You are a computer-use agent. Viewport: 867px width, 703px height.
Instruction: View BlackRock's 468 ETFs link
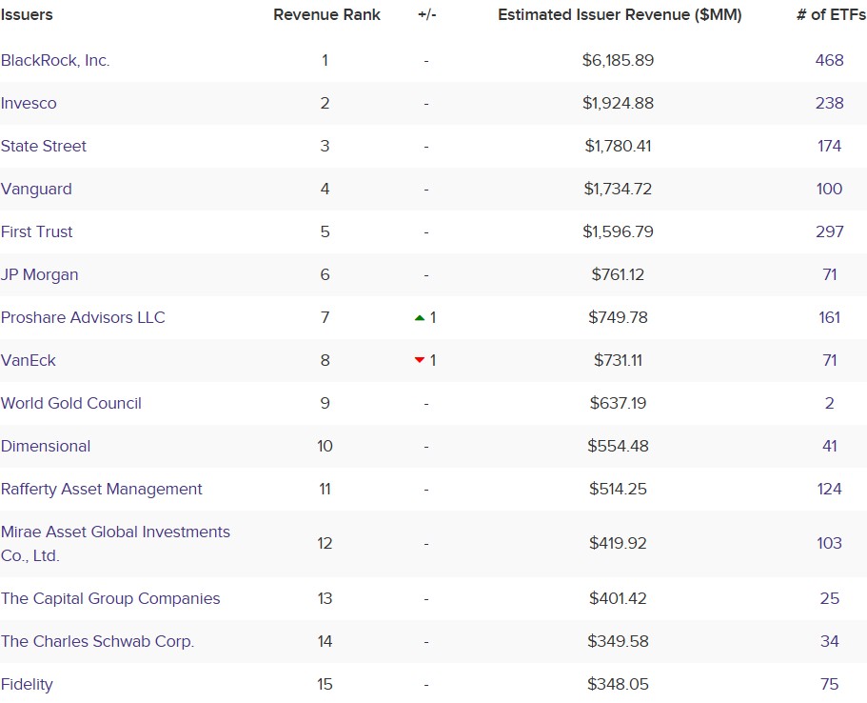point(829,59)
